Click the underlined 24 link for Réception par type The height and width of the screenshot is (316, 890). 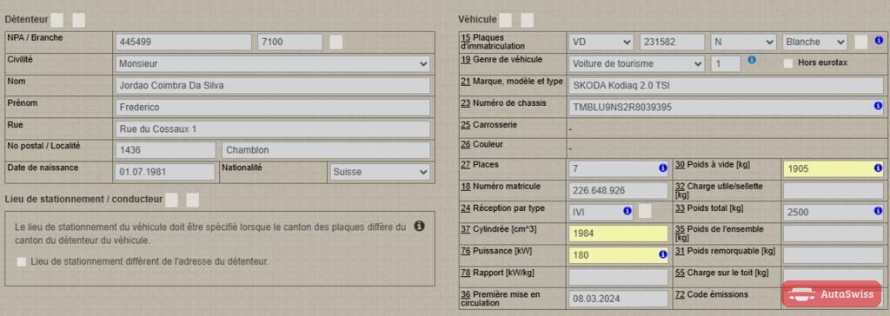(466, 207)
